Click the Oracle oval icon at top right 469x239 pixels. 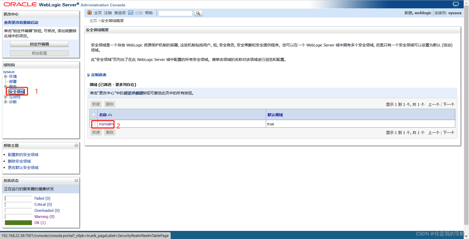click(456, 4)
